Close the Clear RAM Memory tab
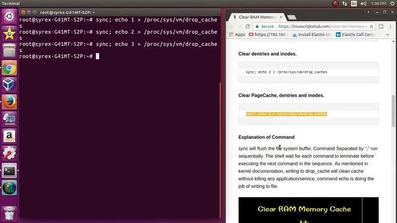Image resolution: width=397 pixels, height=223 pixels. tap(281, 17)
